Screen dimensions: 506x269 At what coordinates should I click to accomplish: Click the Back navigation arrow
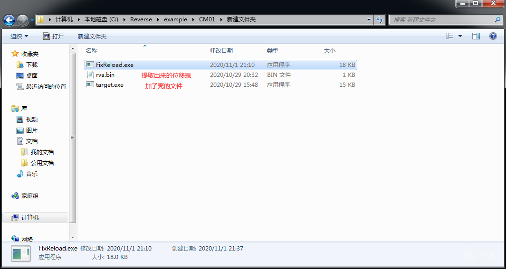tap(9, 20)
